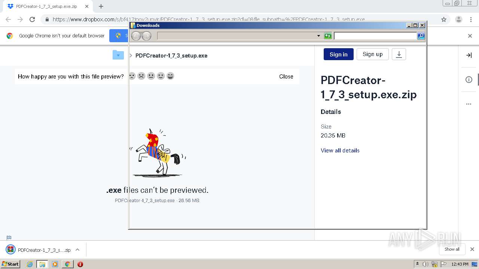Open the Chrome profile avatar

tap(458, 19)
